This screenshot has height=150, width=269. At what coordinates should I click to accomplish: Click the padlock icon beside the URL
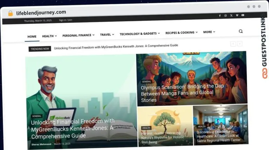coord(11,13)
